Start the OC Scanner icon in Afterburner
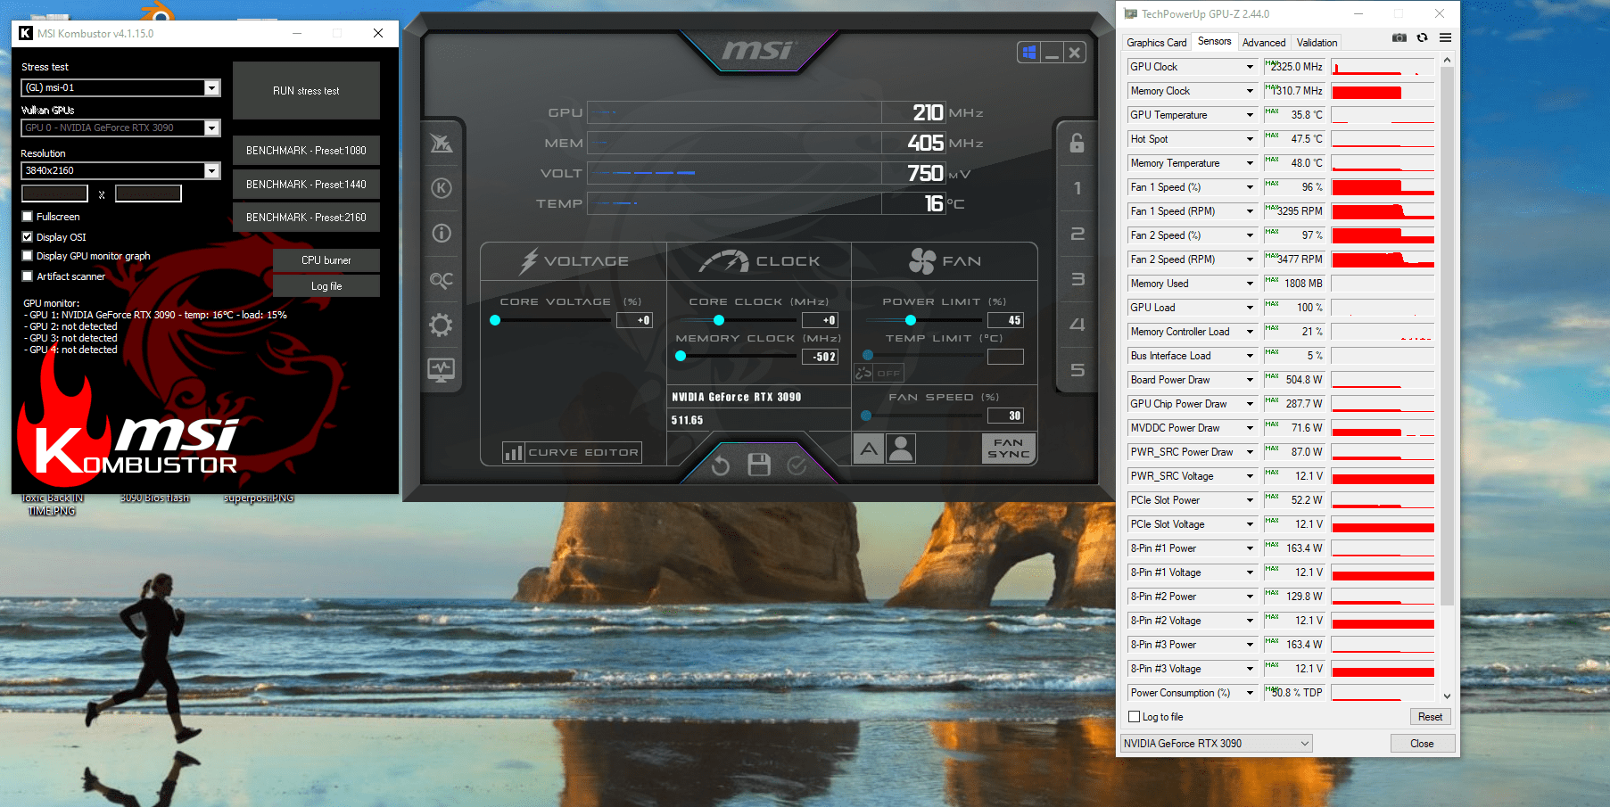Viewport: 1610px width, 807px height. point(442,279)
